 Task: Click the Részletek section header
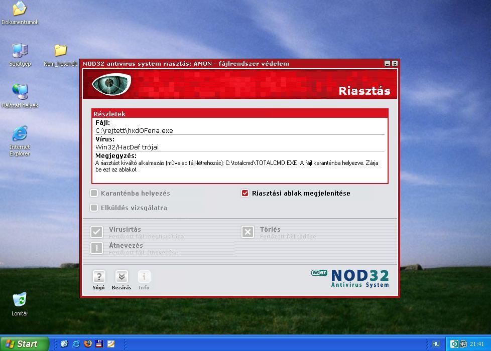[x=240, y=113]
